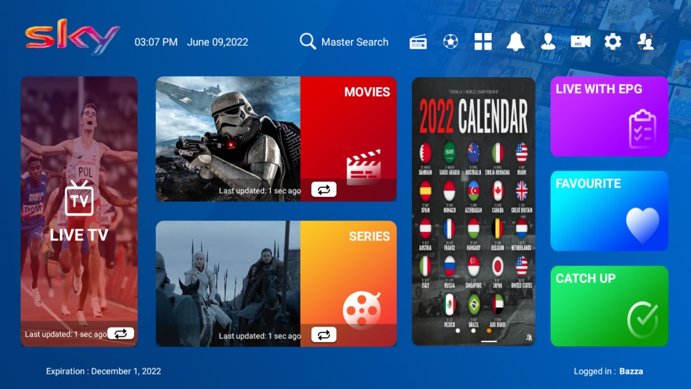Click the date June 09,2022
This screenshot has width=691, height=389.
(x=218, y=42)
